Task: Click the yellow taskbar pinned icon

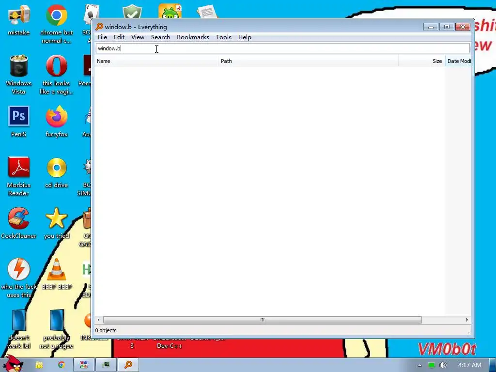Action: (39, 365)
